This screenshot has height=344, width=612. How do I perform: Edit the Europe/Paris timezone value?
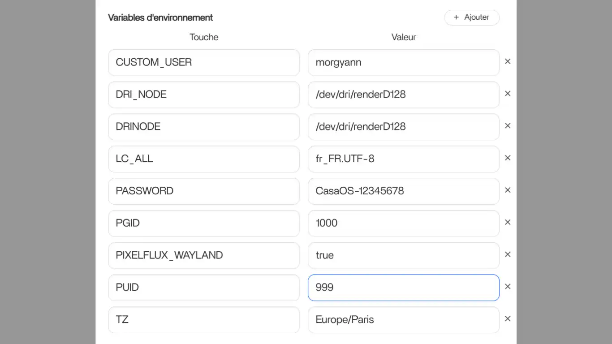[x=403, y=320]
